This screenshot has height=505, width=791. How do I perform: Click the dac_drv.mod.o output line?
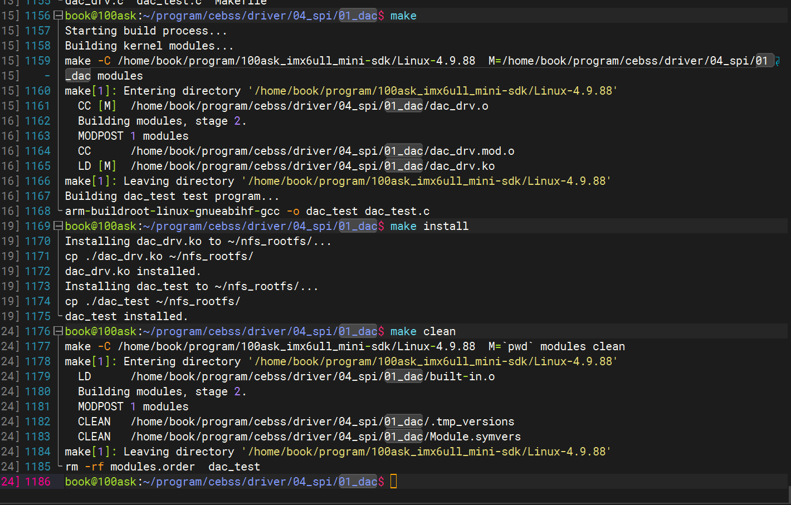pos(296,151)
